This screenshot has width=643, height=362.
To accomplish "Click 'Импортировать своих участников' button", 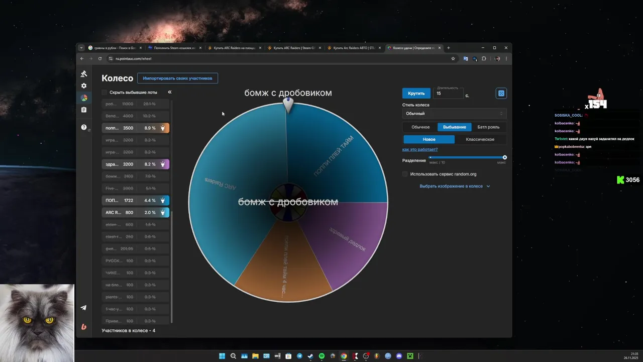I will [177, 78].
